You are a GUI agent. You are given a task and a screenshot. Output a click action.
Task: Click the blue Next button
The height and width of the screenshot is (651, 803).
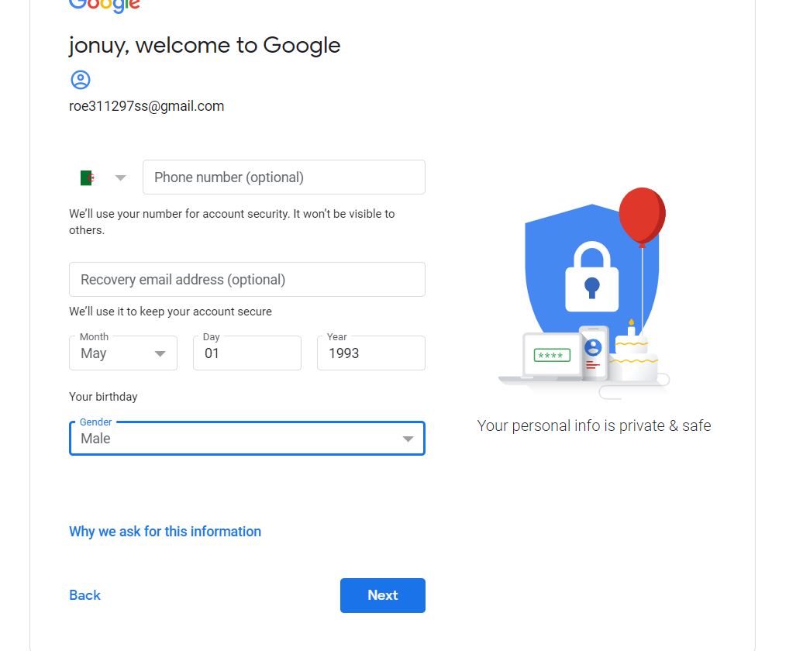[x=383, y=595]
